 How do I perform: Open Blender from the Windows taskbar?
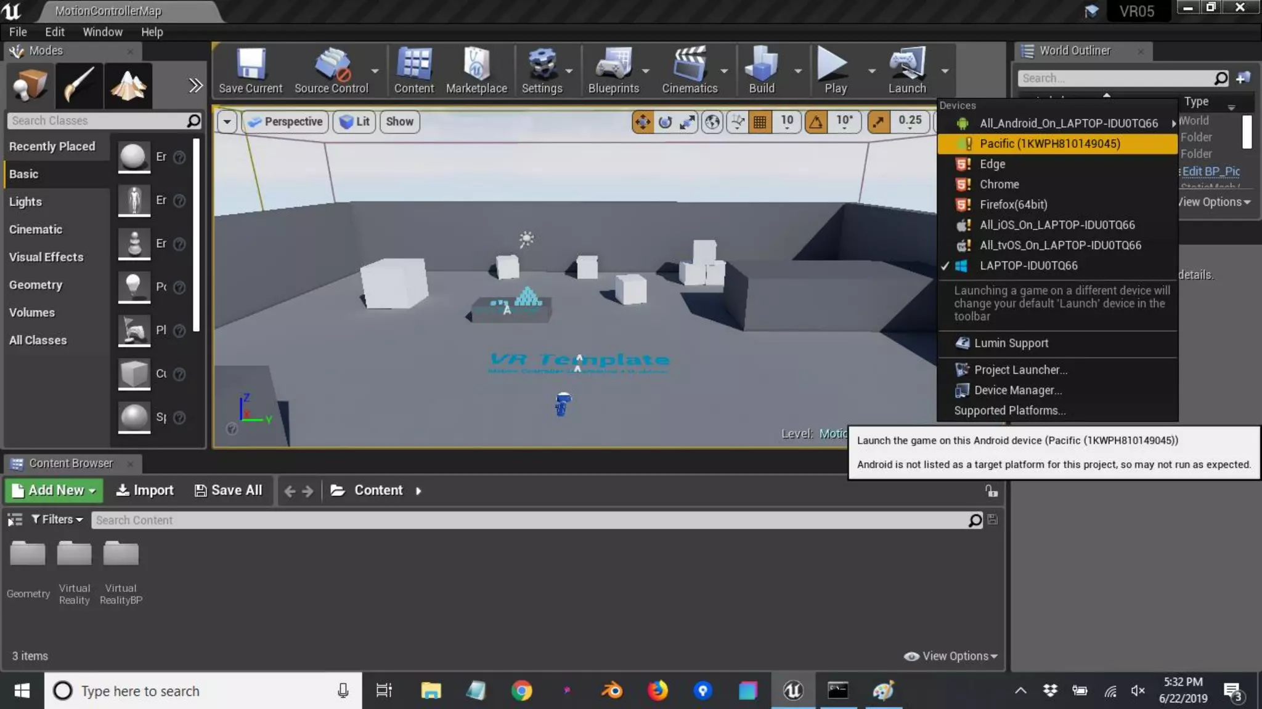coord(612,691)
